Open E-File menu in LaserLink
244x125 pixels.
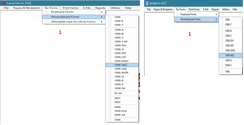tap(87, 8)
